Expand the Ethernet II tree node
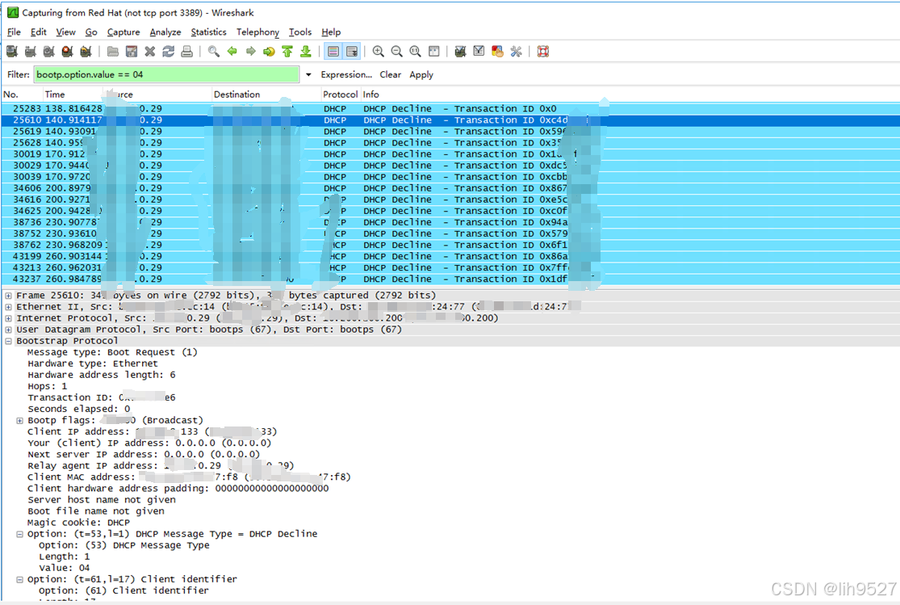The width and height of the screenshot is (900, 605). [x=9, y=308]
